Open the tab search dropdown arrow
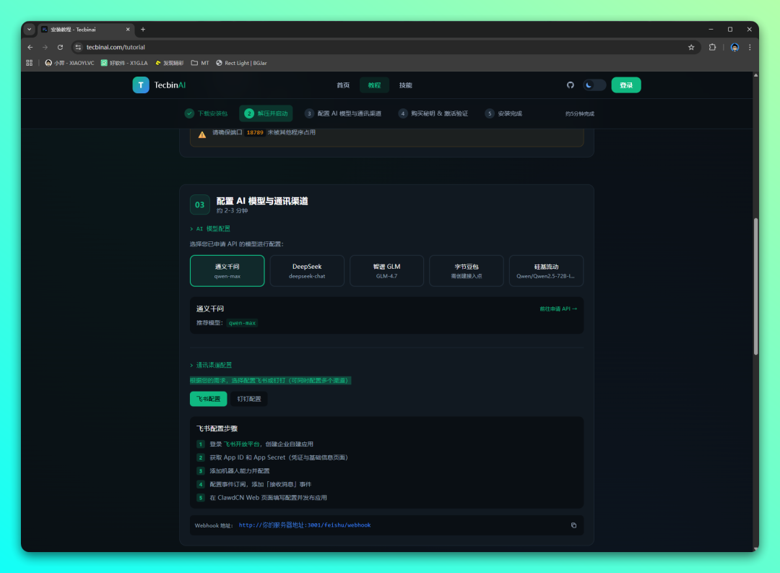 (30, 30)
